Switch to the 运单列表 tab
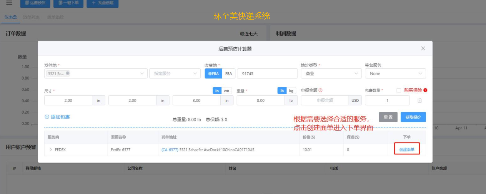486x194 pixels. (31, 17)
